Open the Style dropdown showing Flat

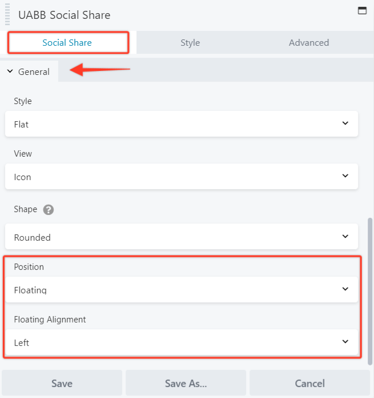182,124
